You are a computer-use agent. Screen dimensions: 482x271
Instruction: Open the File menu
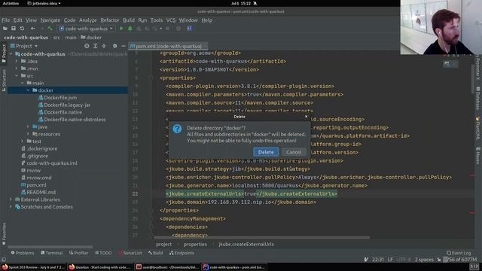[x=5, y=20]
